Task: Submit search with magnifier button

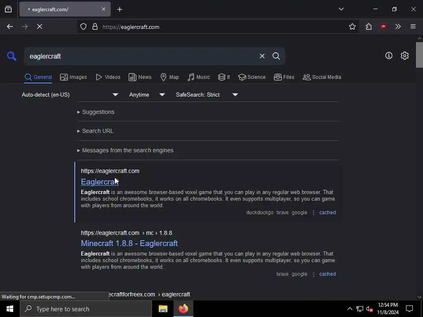Action: [x=276, y=56]
